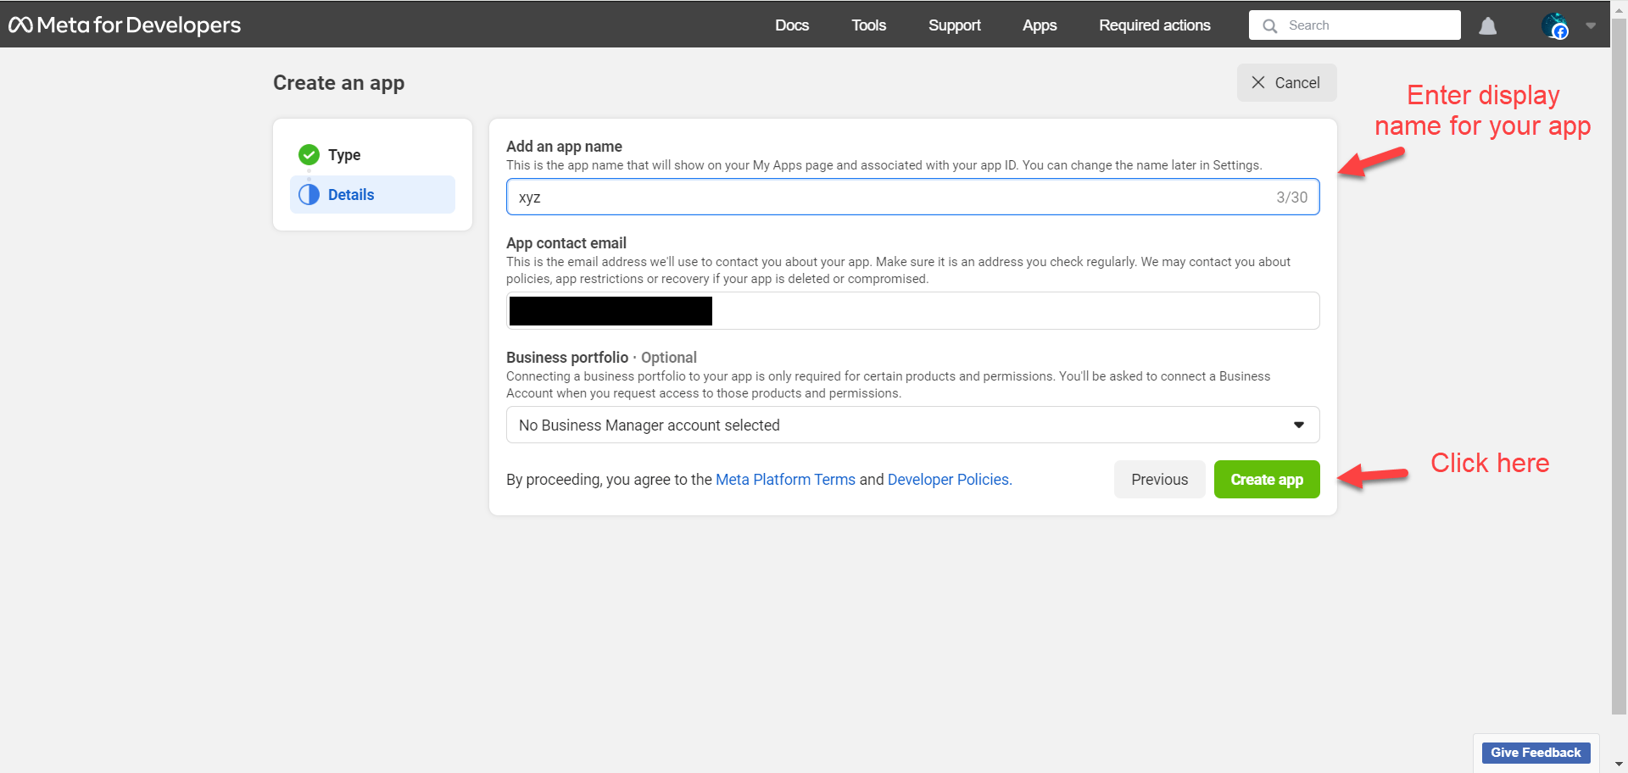Go to the Support page

click(954, 25)
